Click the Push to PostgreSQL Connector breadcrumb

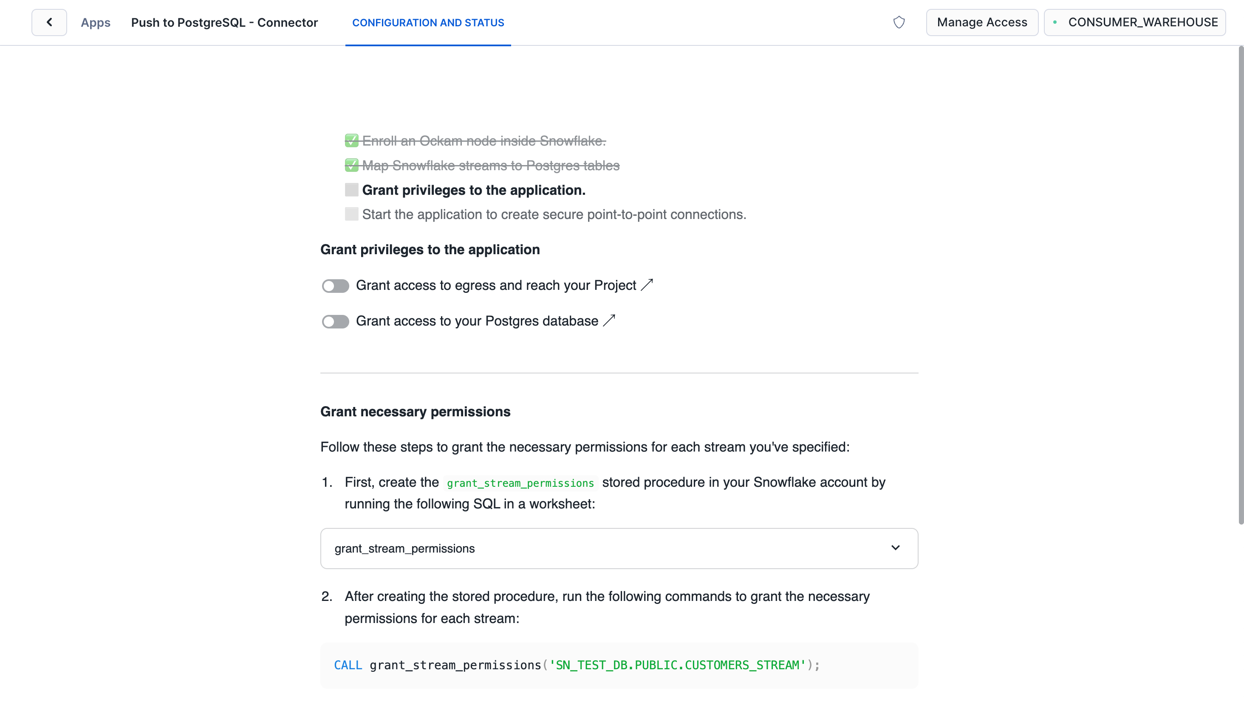pyautogui.click(x=225, y=22)
